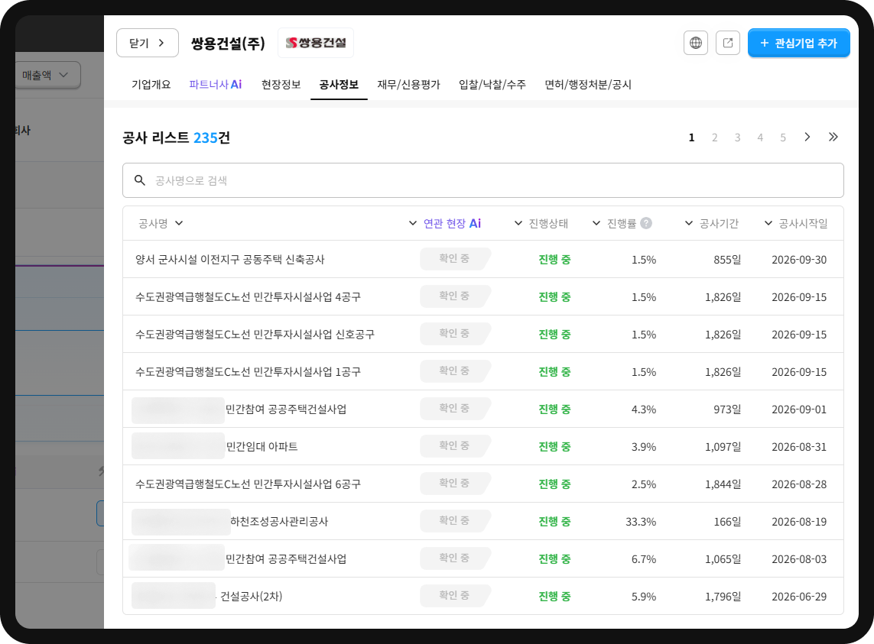Viewport: 874px width, 644px height.
Task: Click 2026-06-29 start date cell
Action: [x=799, y=597]
